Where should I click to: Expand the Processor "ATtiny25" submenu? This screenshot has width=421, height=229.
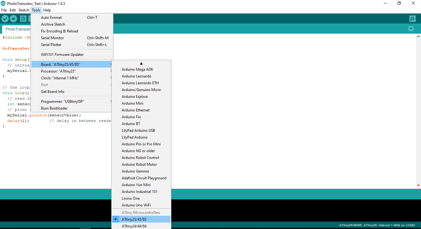click(x=72, y=71)
